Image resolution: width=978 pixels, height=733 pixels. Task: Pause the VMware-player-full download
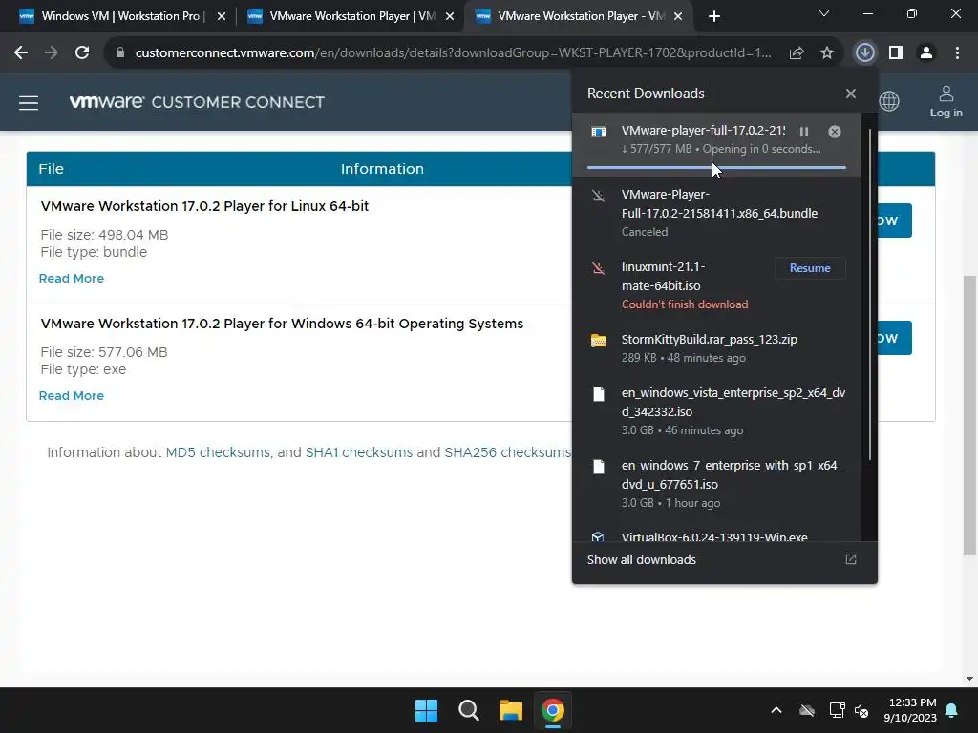pos(804,132)
